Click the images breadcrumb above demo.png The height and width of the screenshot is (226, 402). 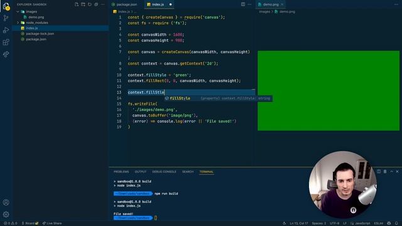(x=264, y=11)
